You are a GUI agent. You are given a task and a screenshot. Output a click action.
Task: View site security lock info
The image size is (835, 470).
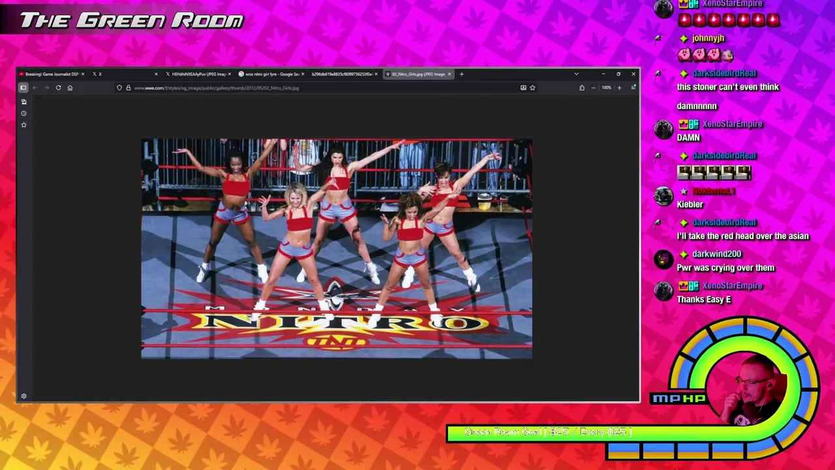point(128,87)
